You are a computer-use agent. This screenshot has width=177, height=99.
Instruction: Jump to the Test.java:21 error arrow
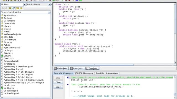68,84
